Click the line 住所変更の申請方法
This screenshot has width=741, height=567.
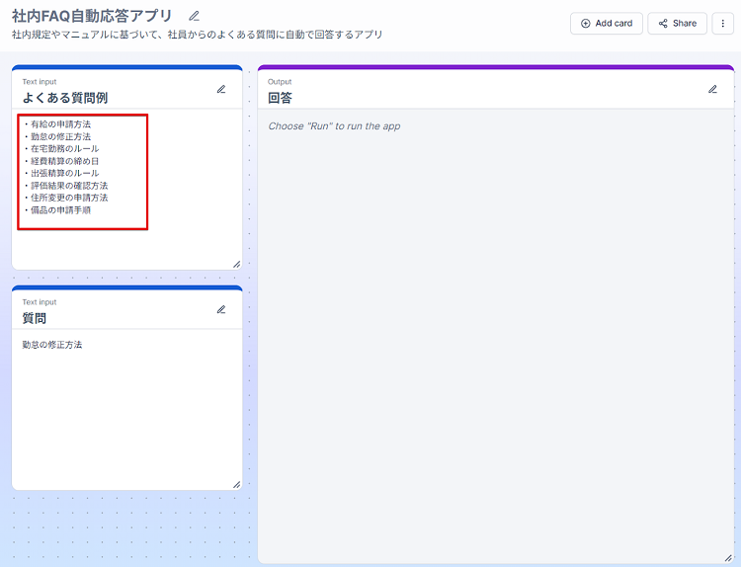pos(65,198)
